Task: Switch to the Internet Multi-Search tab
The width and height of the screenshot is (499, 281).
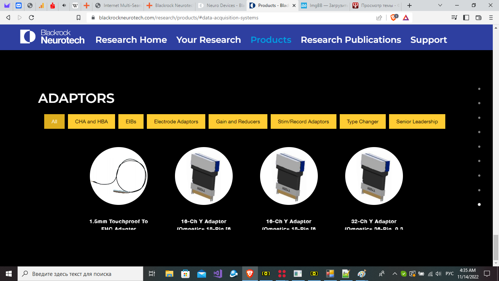Action: tap(118, 5)
